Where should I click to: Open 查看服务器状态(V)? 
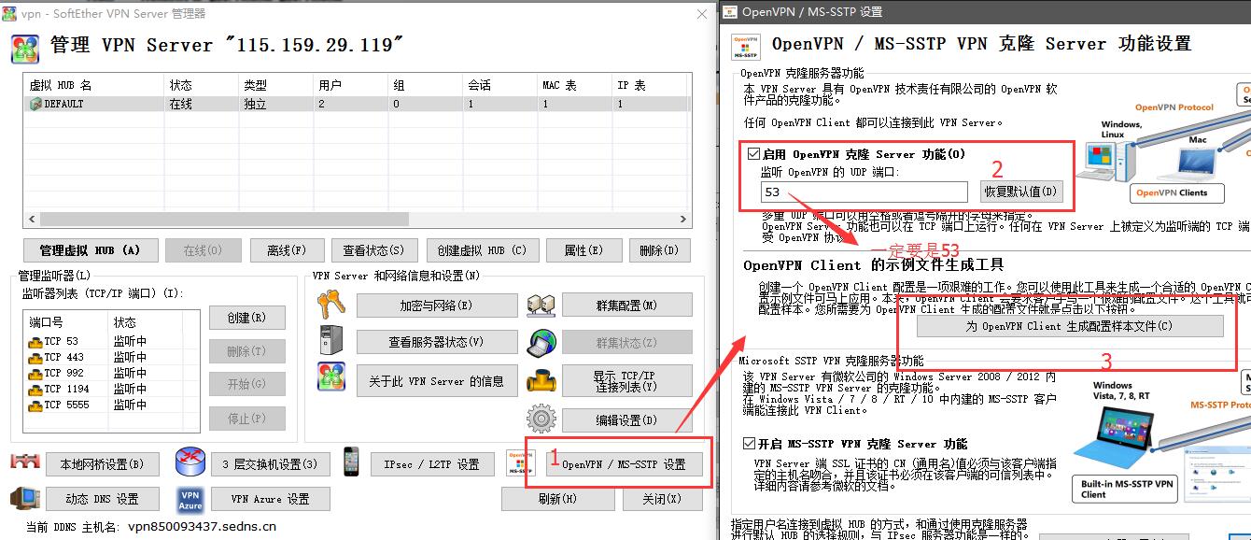[436, 342]
